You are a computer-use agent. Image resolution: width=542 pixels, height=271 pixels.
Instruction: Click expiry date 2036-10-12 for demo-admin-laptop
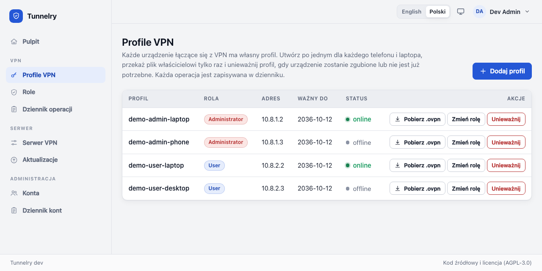pos(315,119)
